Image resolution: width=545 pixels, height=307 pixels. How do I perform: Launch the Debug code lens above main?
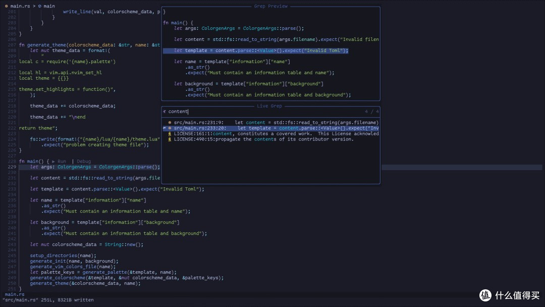tap(84, 161)
